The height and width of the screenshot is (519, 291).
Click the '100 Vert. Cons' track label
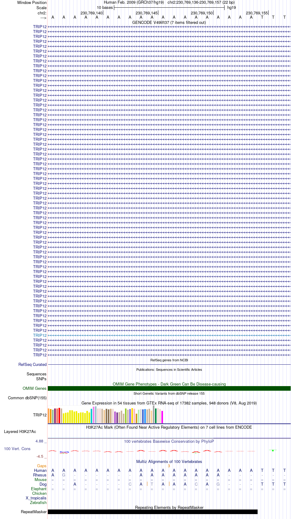tap(17, 449)
